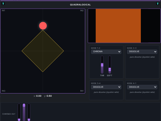Click the IN2 corner label
Image resolution: width=161 pixels, height=121 pixels.
pos(82,11)
